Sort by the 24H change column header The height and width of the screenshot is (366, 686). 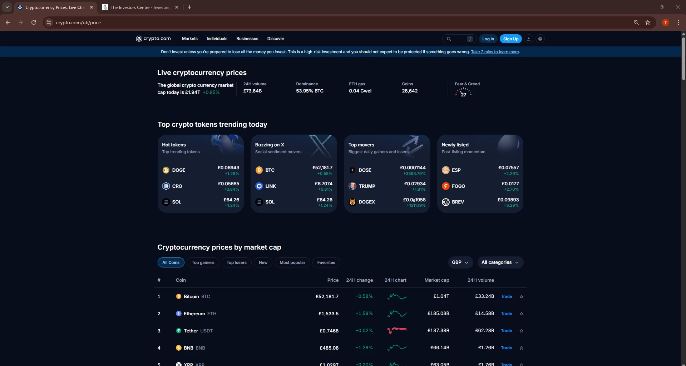point(359,280)
